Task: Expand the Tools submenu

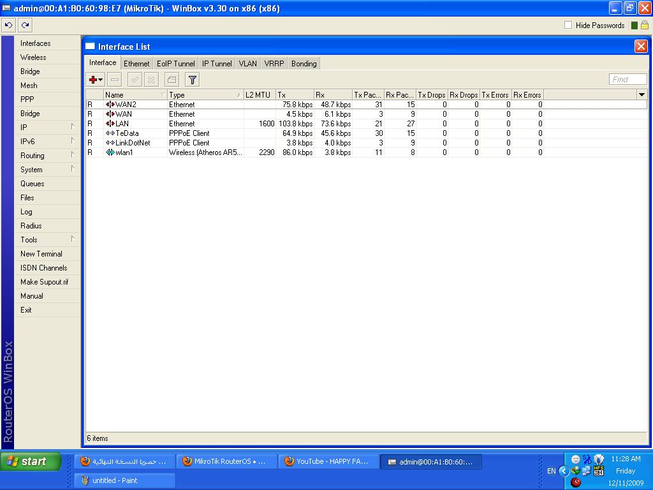Action: click(x=73, y=239)
